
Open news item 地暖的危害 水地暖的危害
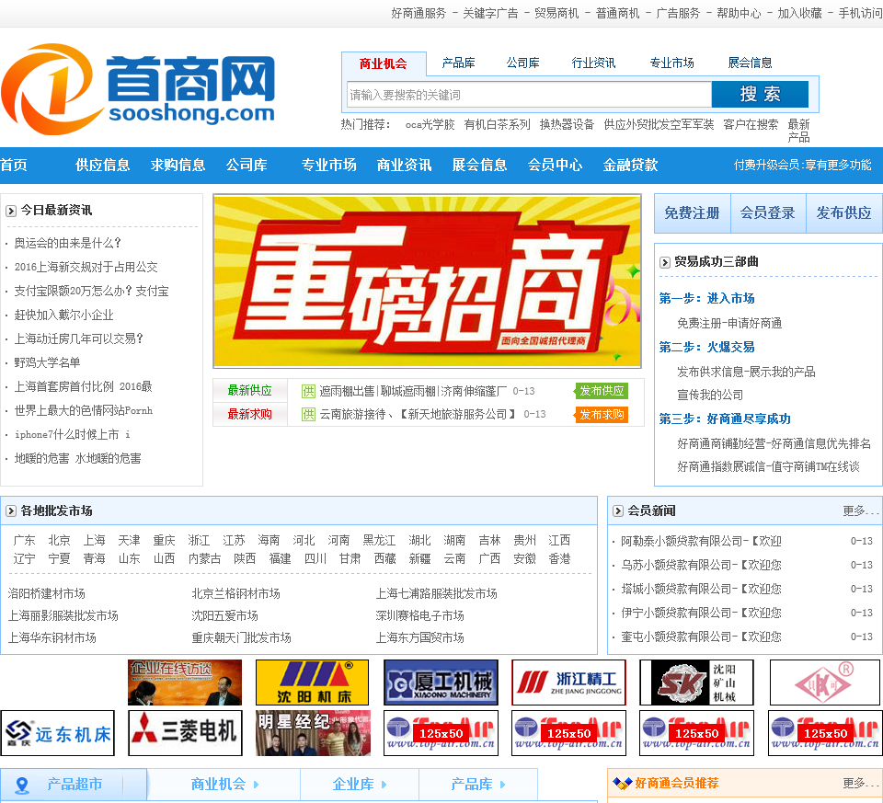click(77, 458)
